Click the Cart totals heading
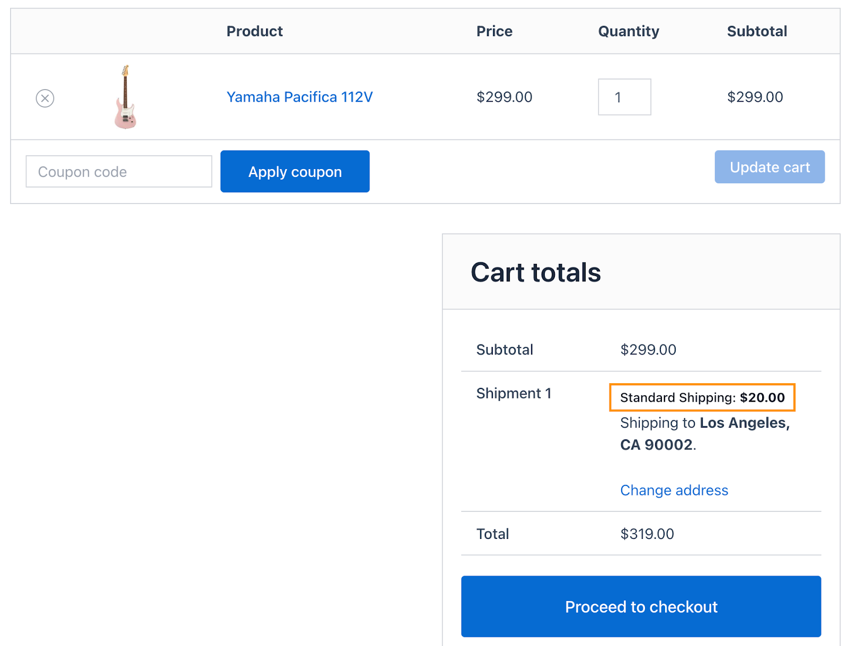Viewport: 848px width, 646px height. [x=535, y=272]
